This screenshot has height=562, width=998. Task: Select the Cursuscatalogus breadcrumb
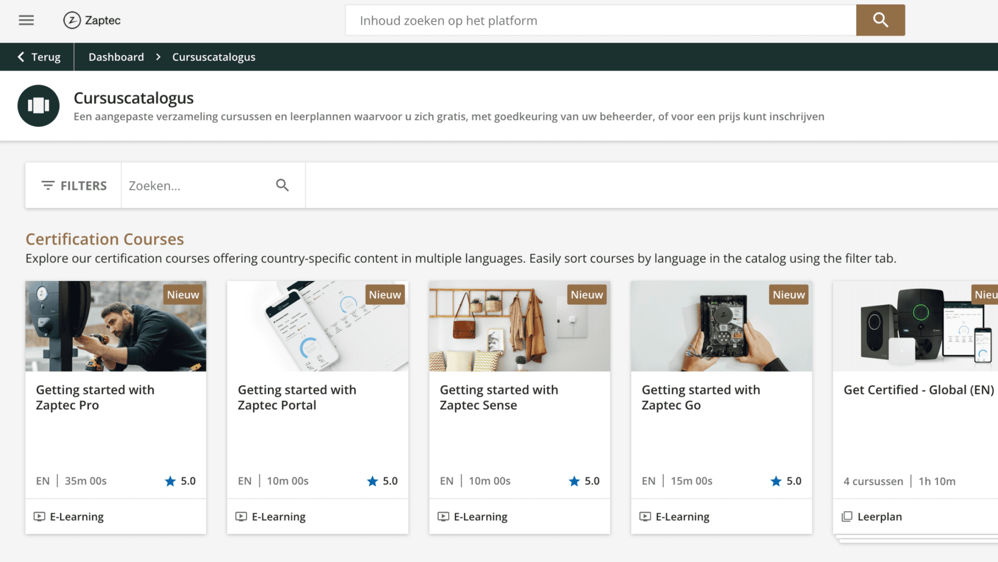point(214,57)
